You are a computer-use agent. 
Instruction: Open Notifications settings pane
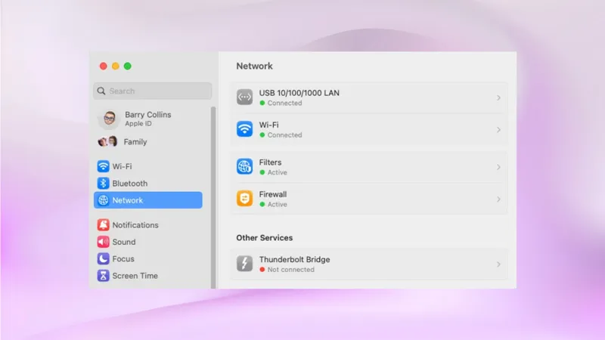[x=147, y=224]
